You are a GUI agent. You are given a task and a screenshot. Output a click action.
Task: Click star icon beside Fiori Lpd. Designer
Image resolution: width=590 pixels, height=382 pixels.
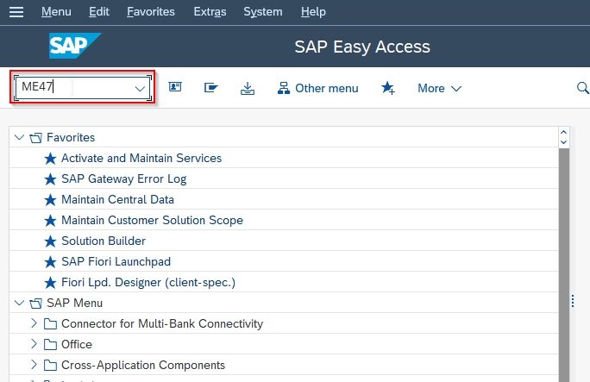coord(50,283)
